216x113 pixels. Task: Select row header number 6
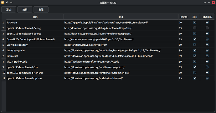[x=3, y=50]
